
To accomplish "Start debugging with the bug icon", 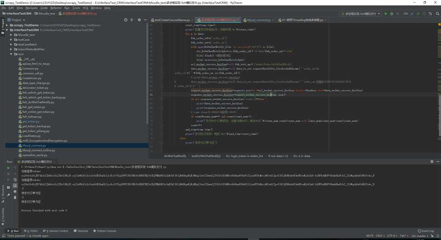I will [x=391, y=13].
